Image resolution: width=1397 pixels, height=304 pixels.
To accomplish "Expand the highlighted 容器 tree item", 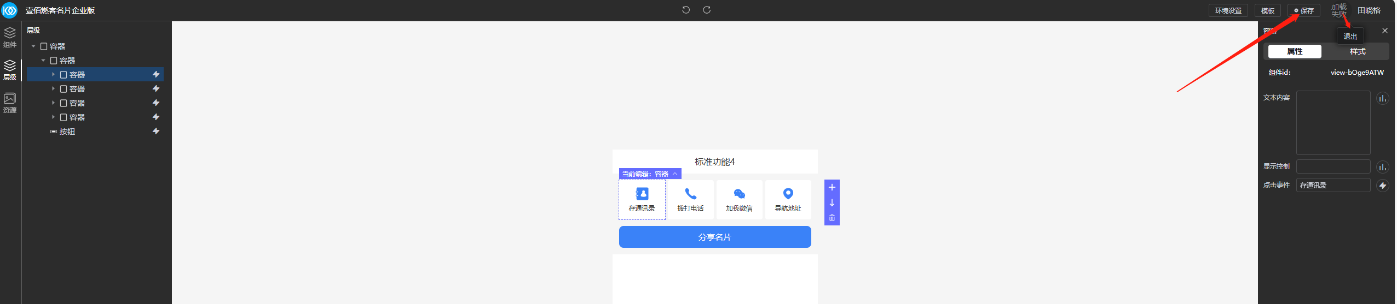I will click(53, 74).
